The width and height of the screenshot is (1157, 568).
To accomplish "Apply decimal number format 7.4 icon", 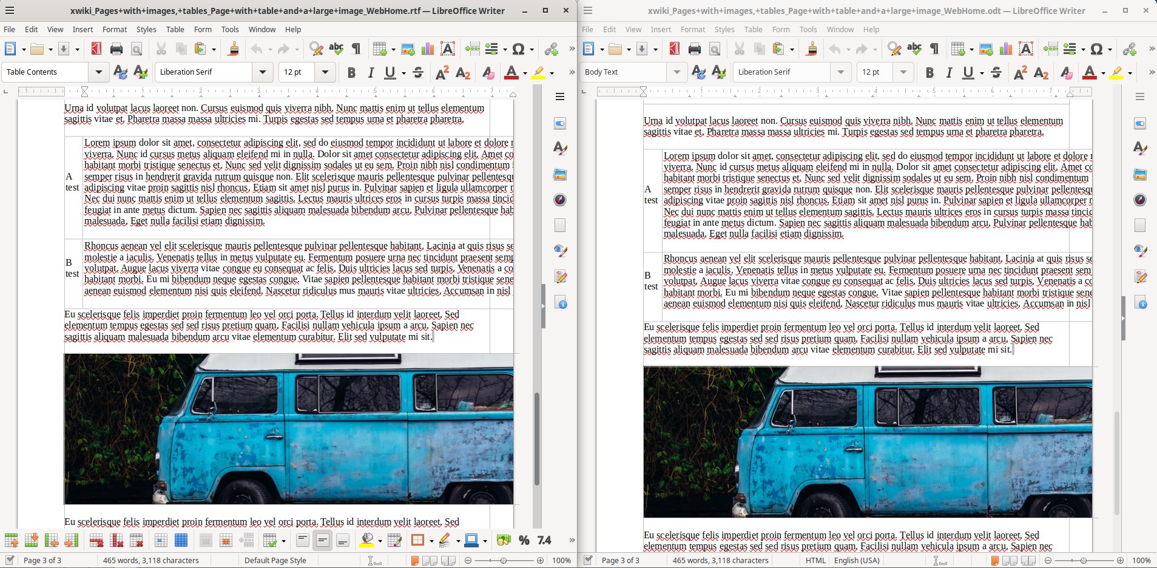I will point(544,540).
